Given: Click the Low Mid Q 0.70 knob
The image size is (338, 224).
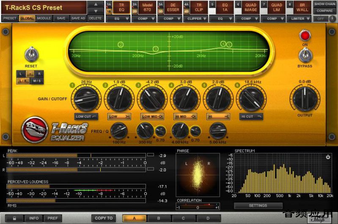Looking at the screenshot, I should tap(161, 131).
